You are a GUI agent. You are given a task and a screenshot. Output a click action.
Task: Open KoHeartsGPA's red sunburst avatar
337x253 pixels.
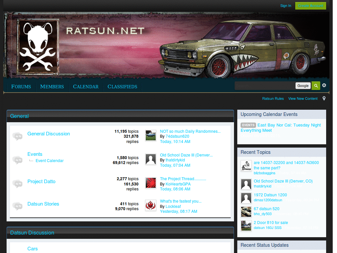151,183
